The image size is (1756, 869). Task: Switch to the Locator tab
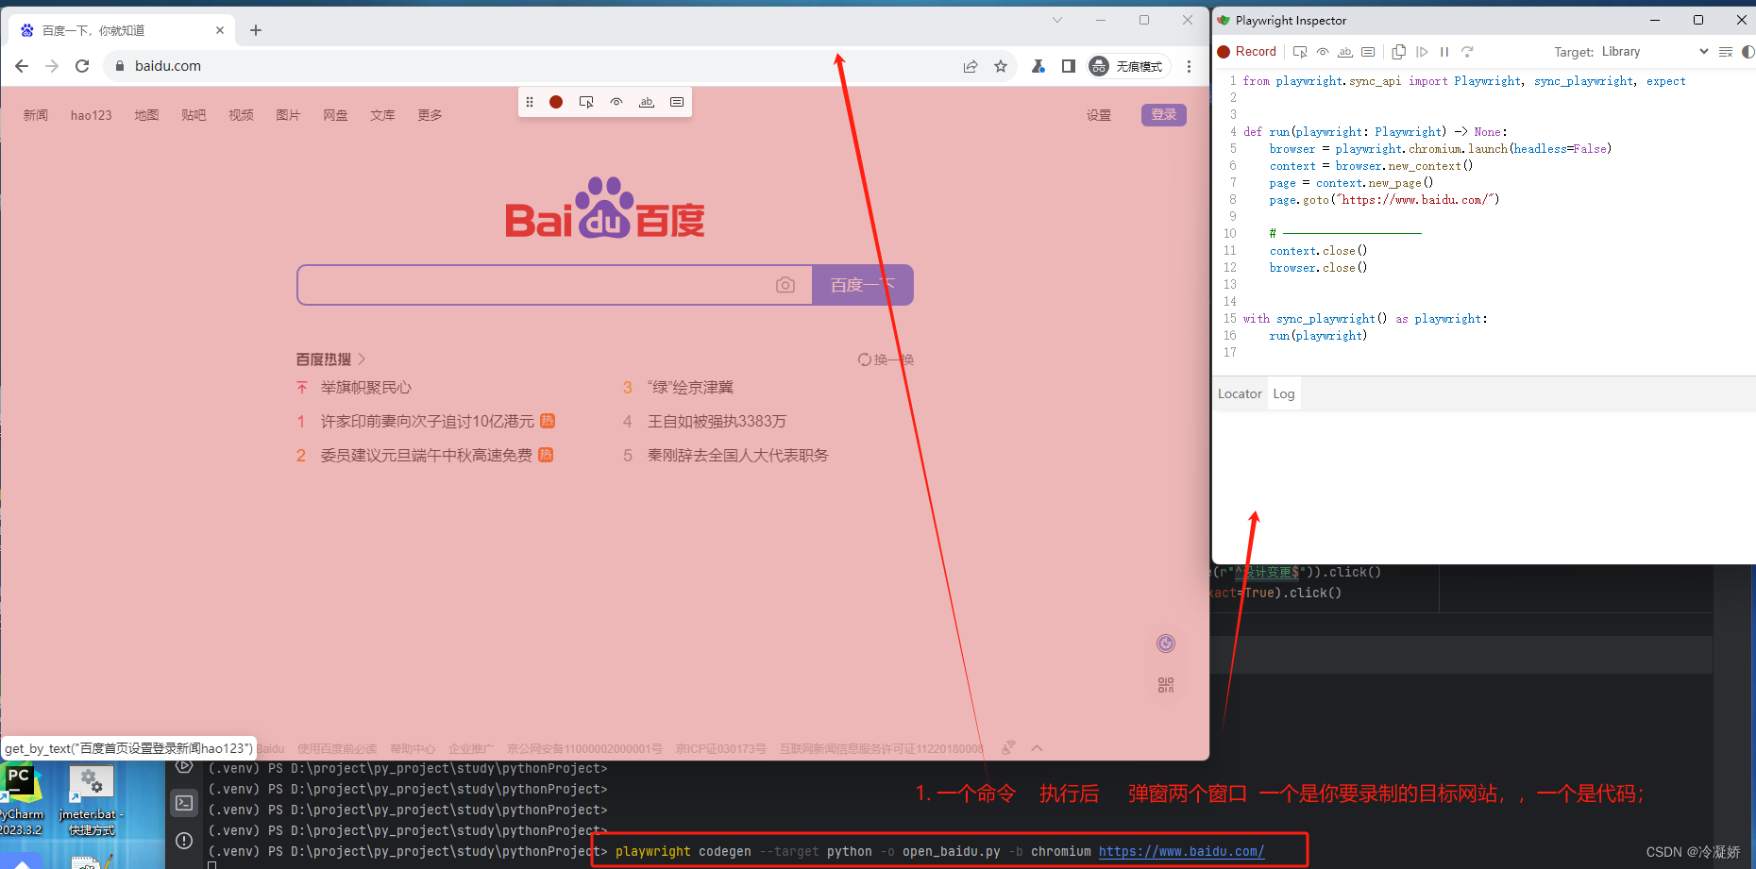(x=1240, y=393)
